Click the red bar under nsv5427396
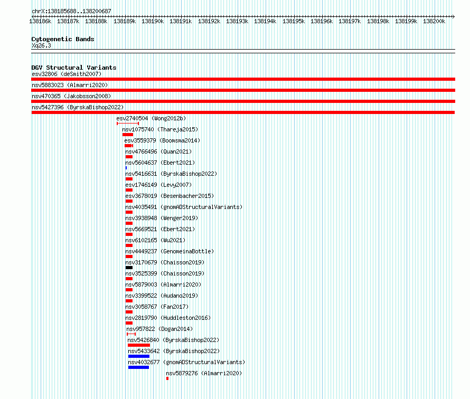 243,112
